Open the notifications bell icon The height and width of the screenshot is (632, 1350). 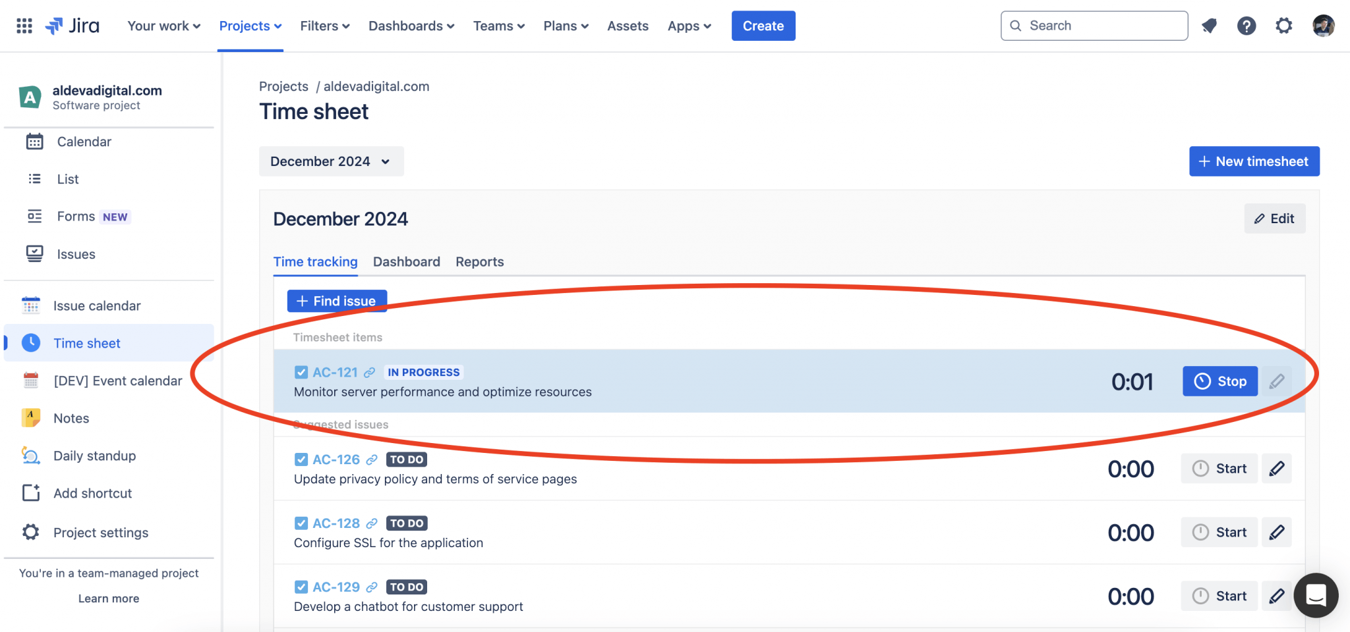[1209, 26]
